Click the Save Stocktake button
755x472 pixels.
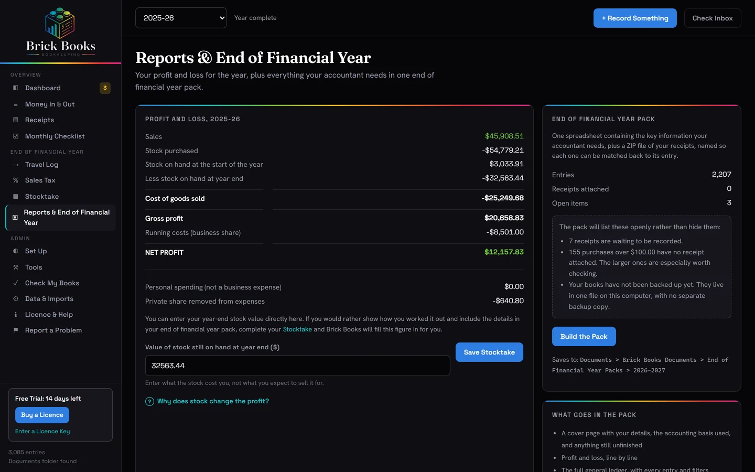coord(489,352)
